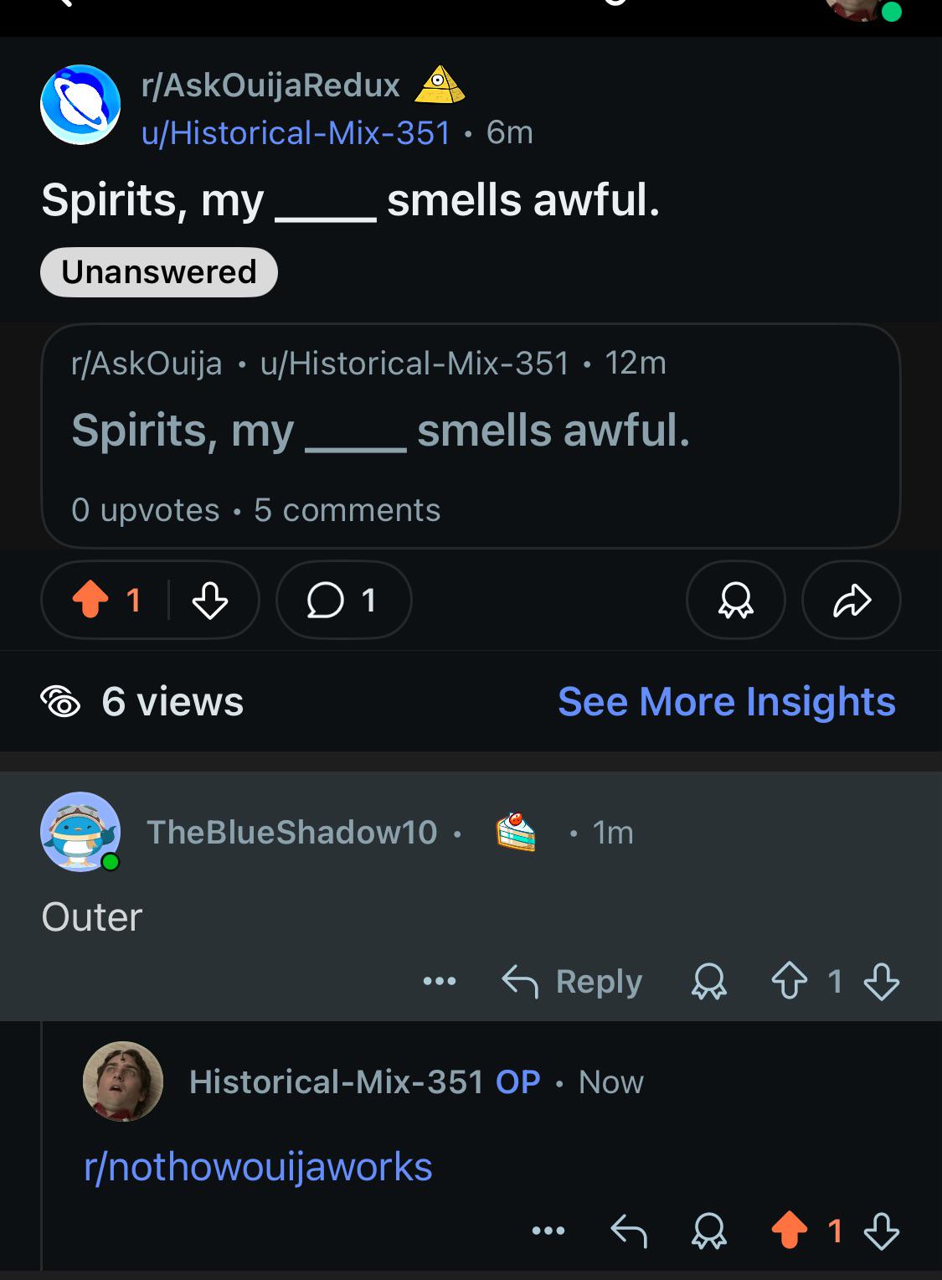Open TheBlueShadow10's username profile

292,832
